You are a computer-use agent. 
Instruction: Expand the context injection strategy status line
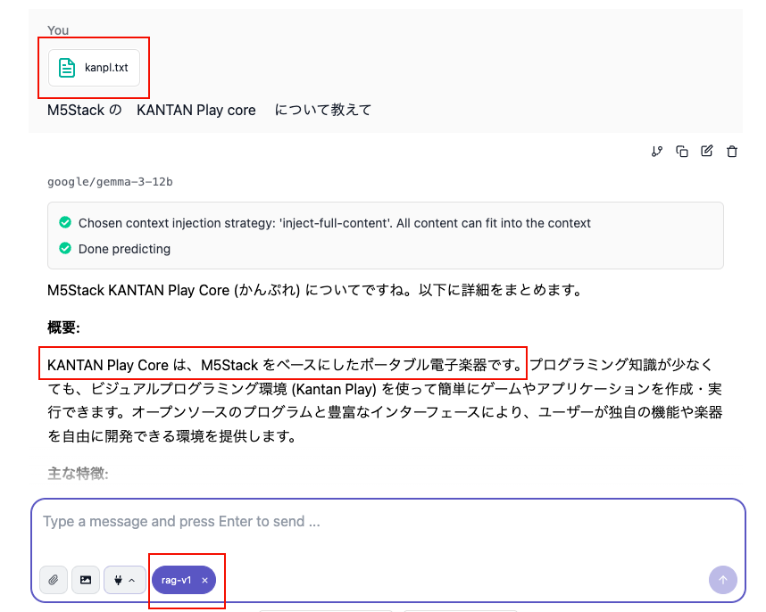[334, 223]
